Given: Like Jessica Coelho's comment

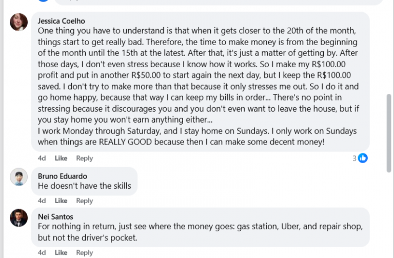Looking at the screenshot, I should (x=61, y=158).
